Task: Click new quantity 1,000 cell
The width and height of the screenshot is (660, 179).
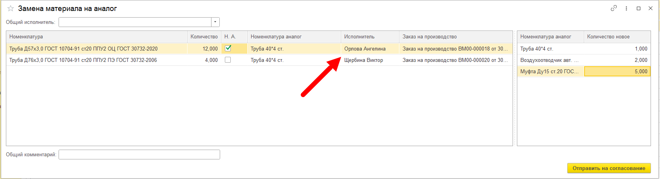Action: click(617, 49)
